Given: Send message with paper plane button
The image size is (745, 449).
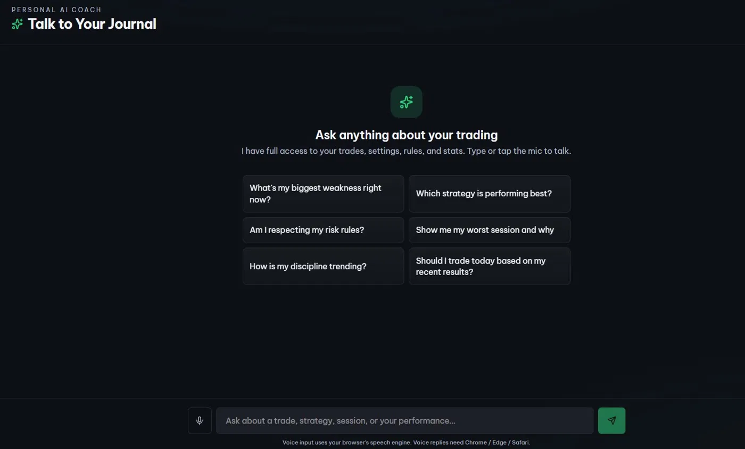Looking at the screenshot, I should [611, 421].
